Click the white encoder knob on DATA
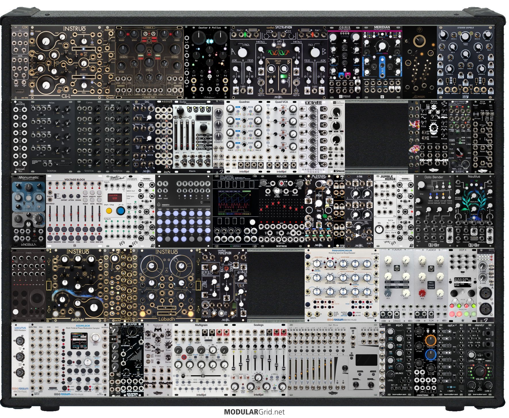Image resolution: width=509 pixels, height=418 pixels. [x=252, y=222]
